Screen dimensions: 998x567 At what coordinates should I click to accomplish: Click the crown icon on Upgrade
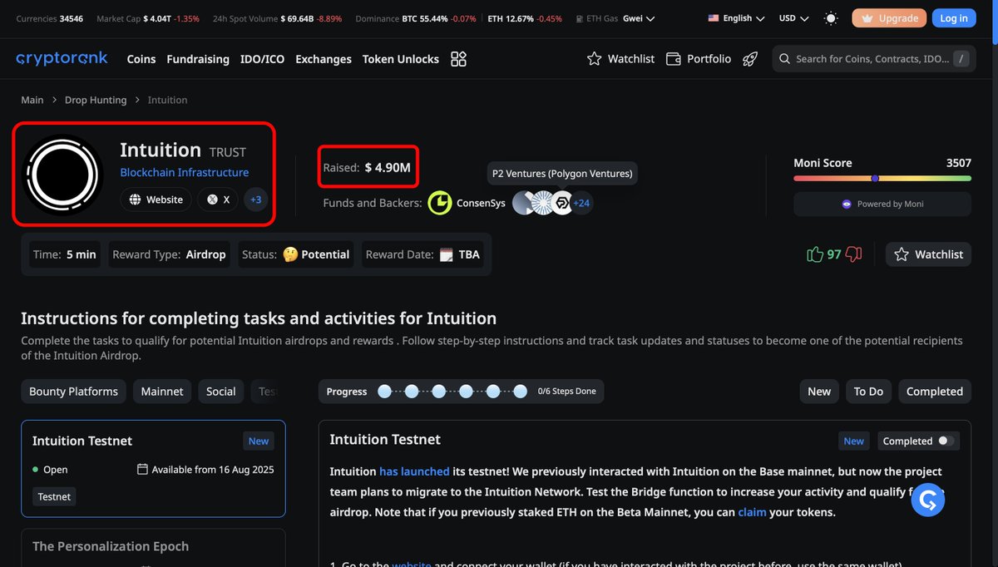pos(867,18)
